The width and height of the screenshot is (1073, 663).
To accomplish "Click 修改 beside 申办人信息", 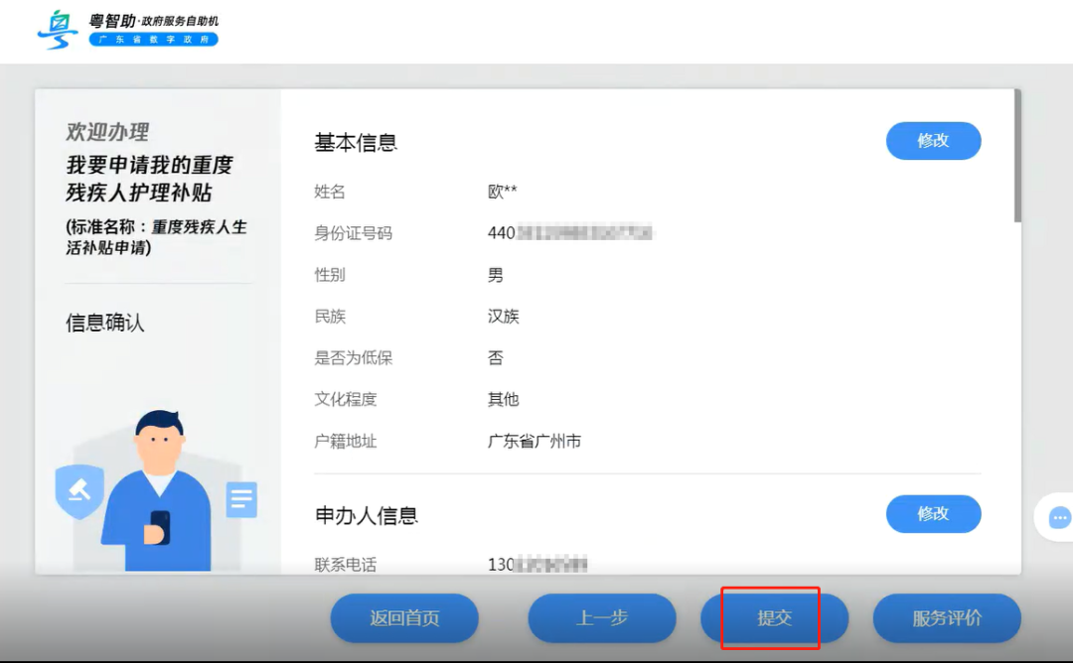I will point(933,514).
